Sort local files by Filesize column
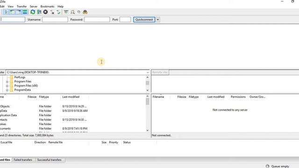The width and height of the screenshot is (299, 168). pos(32,97)
